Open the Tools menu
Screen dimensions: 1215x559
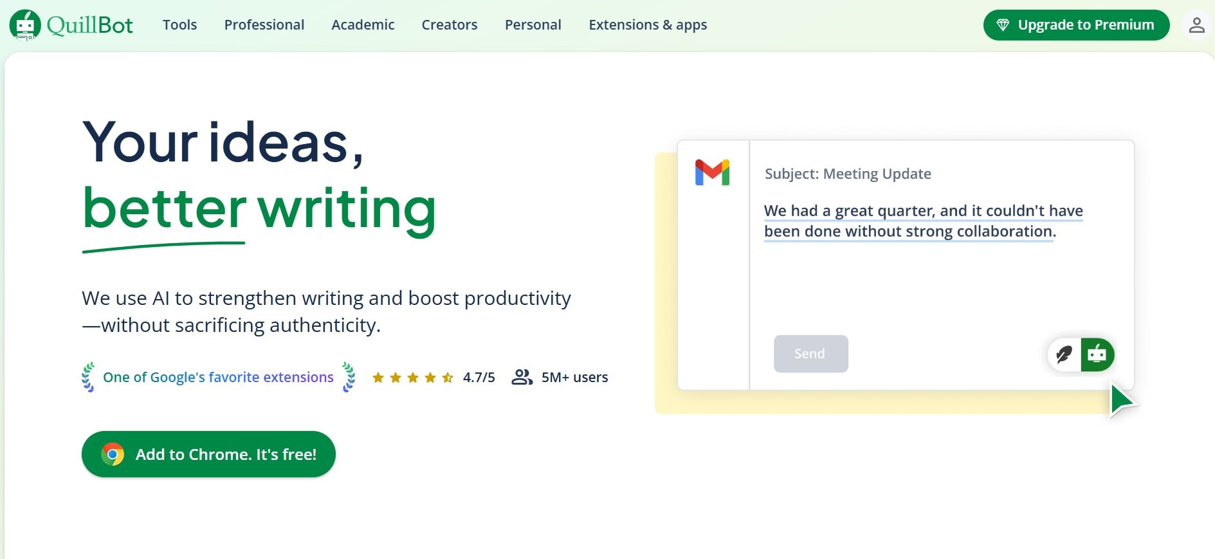(x=179, y=25)
